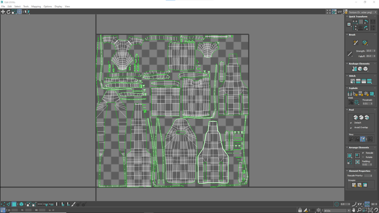
Task: Click the Straighten Selection icon in Reshape Elements
Action: [354, 69]
